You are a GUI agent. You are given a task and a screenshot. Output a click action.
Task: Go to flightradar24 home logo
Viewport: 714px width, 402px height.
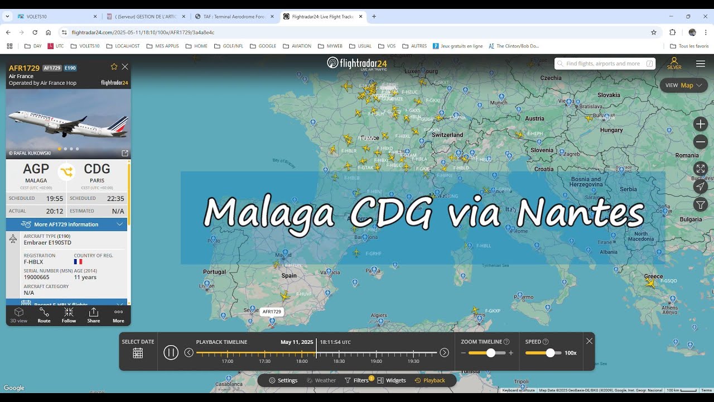click(x=357, y=63)
